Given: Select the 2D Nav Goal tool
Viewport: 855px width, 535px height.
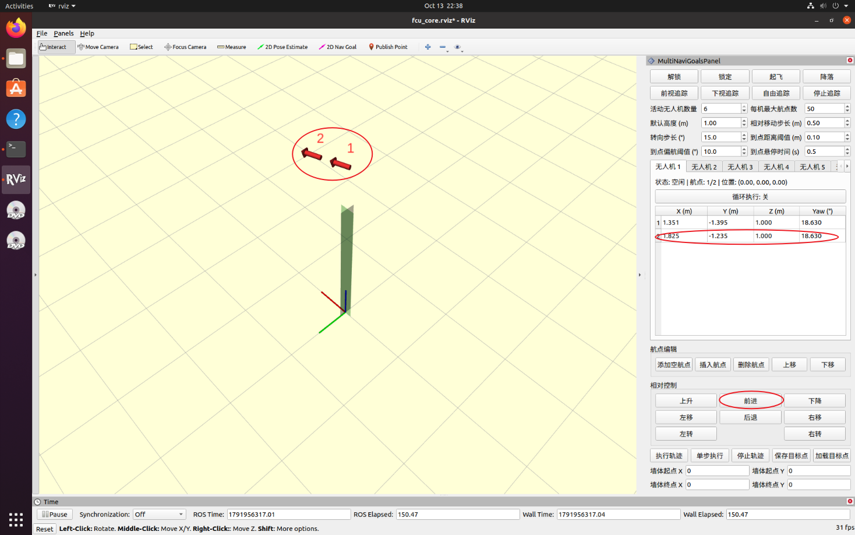Looking at the screenshot, I should (x=338, y=47).
